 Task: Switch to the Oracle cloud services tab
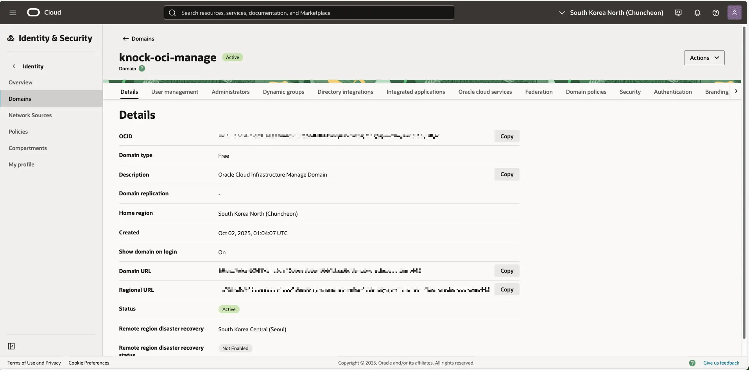point(485,92)
